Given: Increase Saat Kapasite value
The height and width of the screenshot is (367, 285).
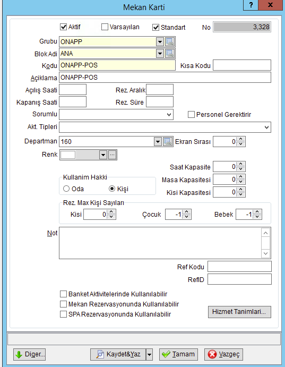Looking at the screenshot, I should (x=240, y=164).
